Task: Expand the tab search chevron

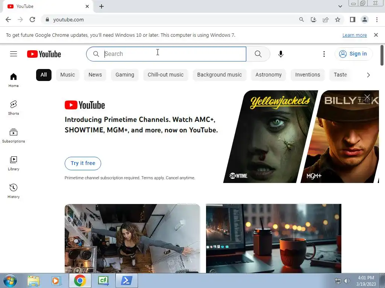Action: point(340,6)
